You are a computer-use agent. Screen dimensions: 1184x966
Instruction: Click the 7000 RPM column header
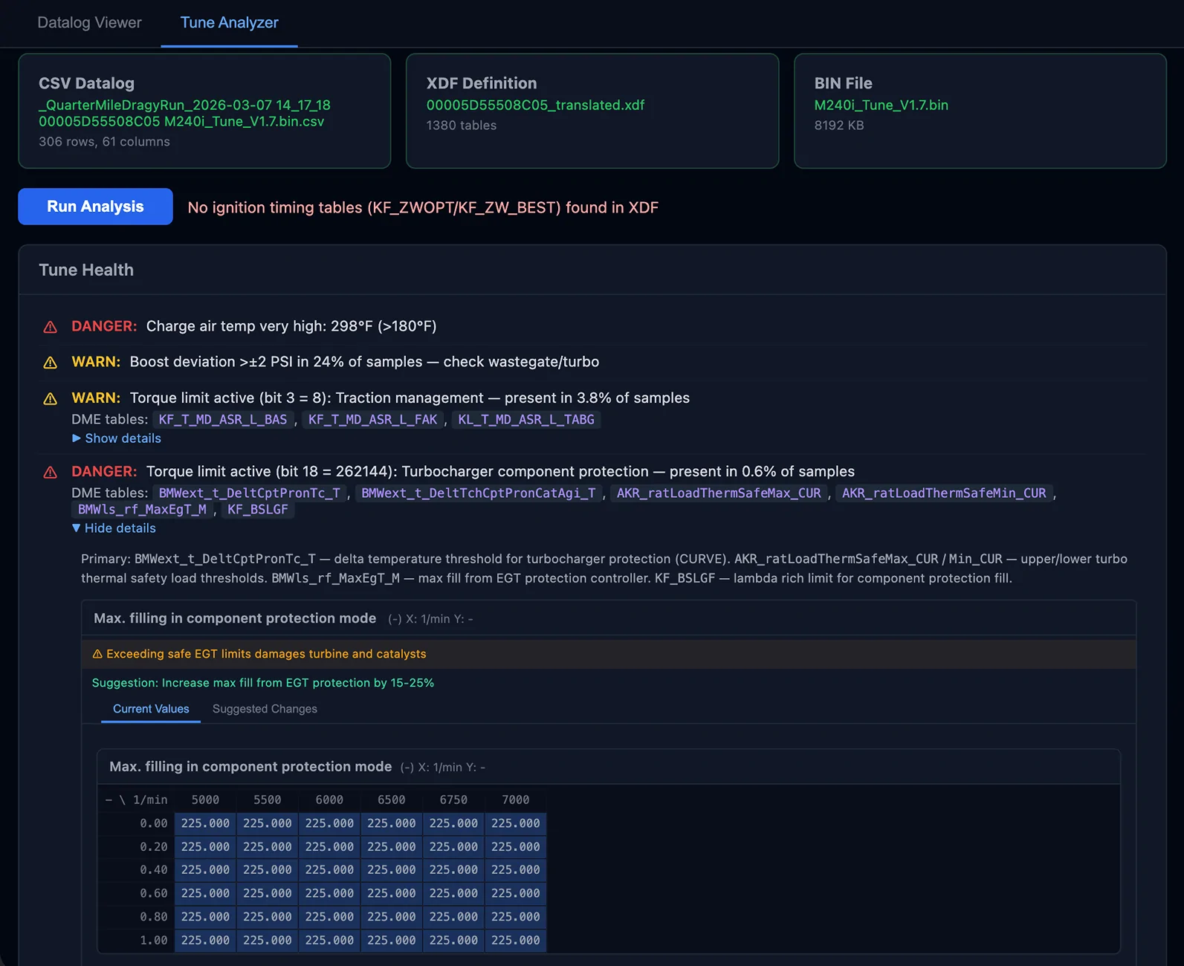point(516,800)
